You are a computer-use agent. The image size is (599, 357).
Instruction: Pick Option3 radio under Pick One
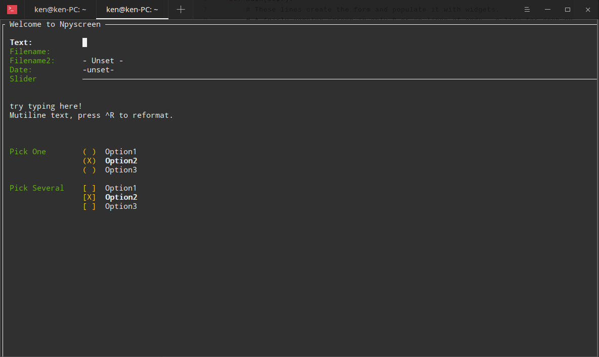(90, 170)
